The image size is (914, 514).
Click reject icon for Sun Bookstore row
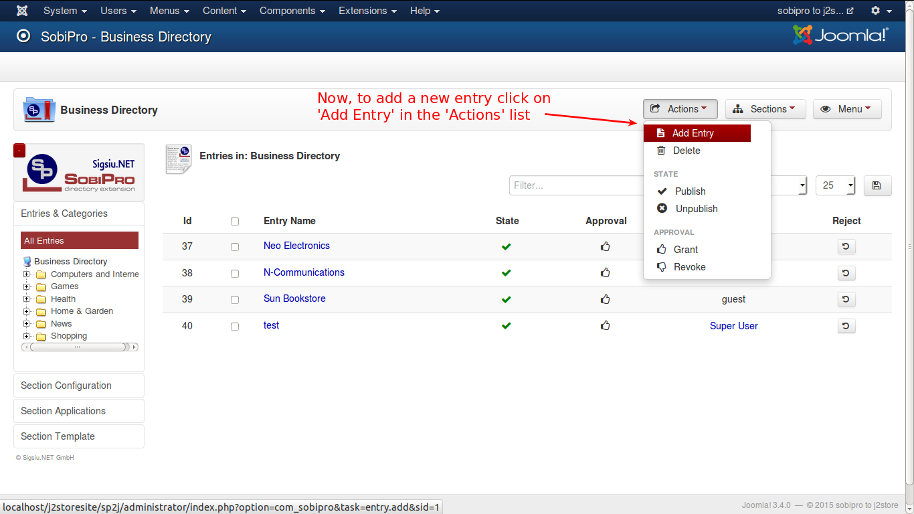click(846, 299)
